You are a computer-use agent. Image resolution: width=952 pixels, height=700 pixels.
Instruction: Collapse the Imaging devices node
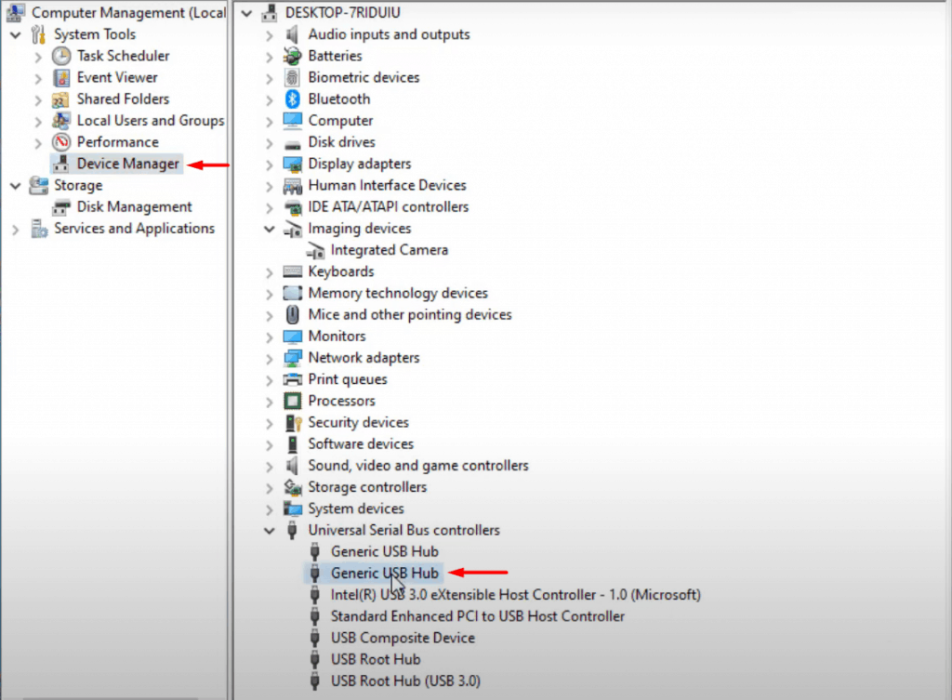269,229
